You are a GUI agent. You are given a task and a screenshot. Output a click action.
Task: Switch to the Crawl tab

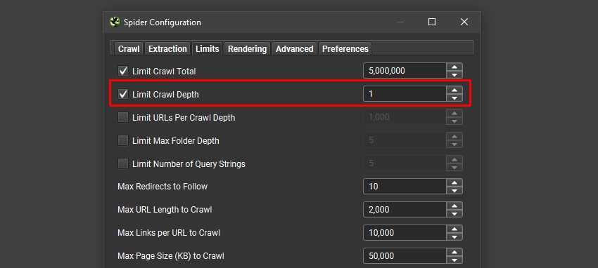tap(129, 49)
